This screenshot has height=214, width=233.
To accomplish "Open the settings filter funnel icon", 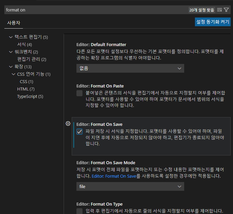I will pyautogui.click(x=226, y=10).
